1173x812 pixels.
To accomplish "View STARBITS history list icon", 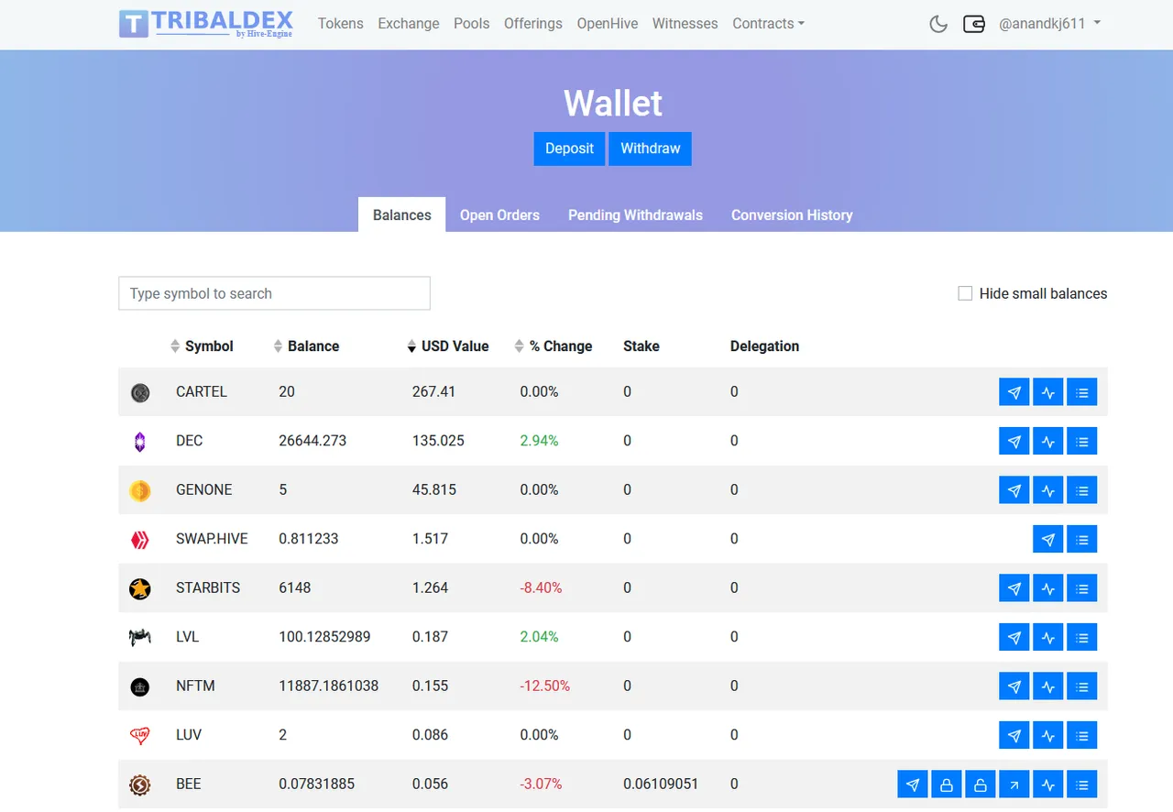I will pos(1082,588).
